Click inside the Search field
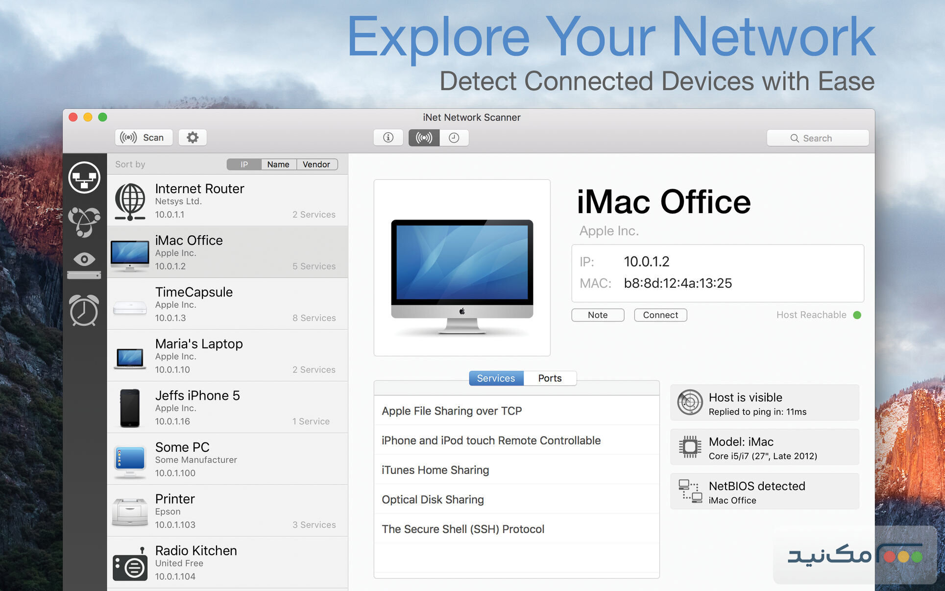Image resolution: width=945 pixels, height=591 pixels. coord(817,138)
